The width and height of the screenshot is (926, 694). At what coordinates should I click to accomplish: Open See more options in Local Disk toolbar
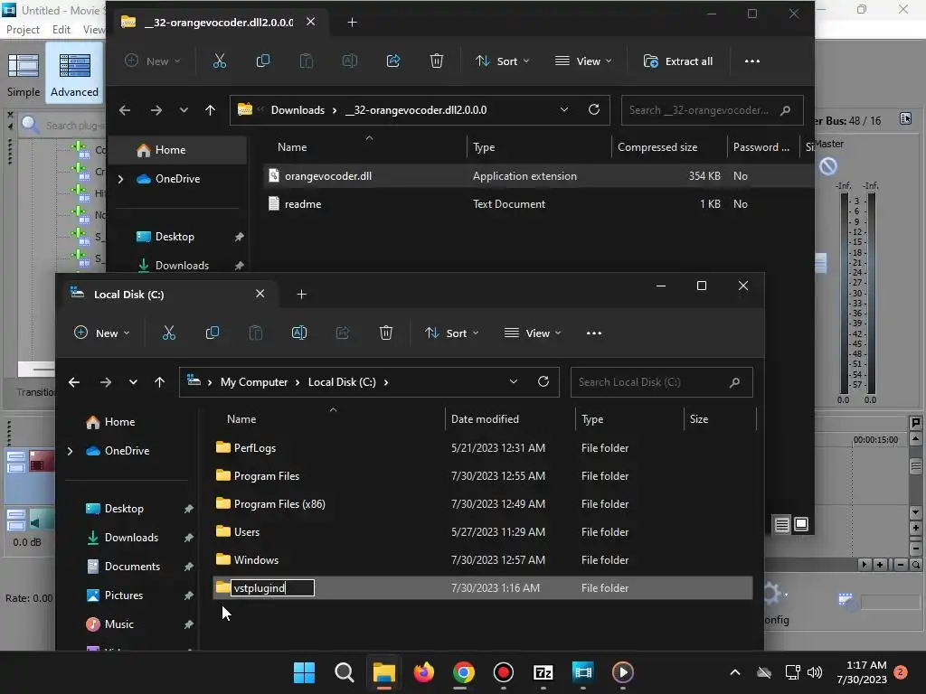(x=594, y=333)
